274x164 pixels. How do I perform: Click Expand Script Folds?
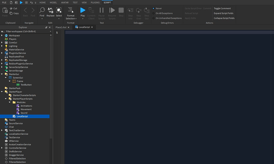coord(223,13)
